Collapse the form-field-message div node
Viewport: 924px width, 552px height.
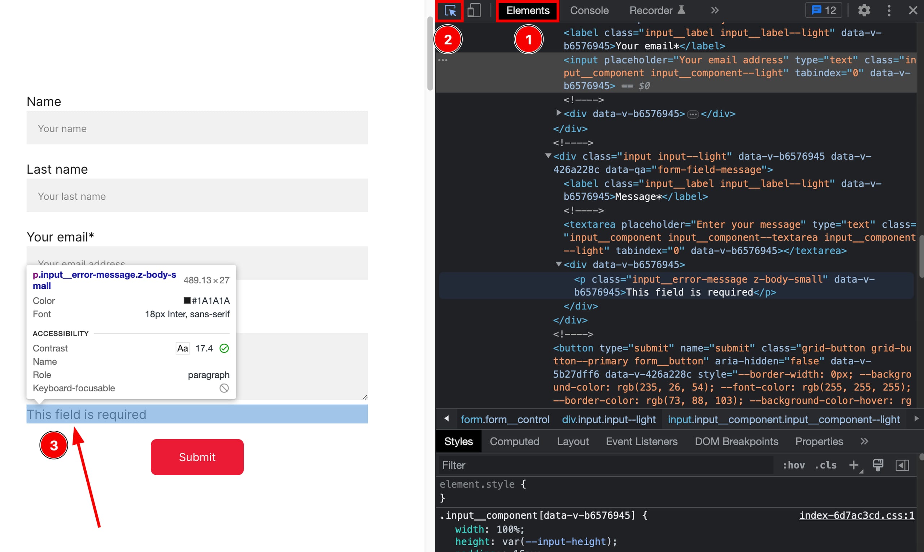click(x=548, y=156)
